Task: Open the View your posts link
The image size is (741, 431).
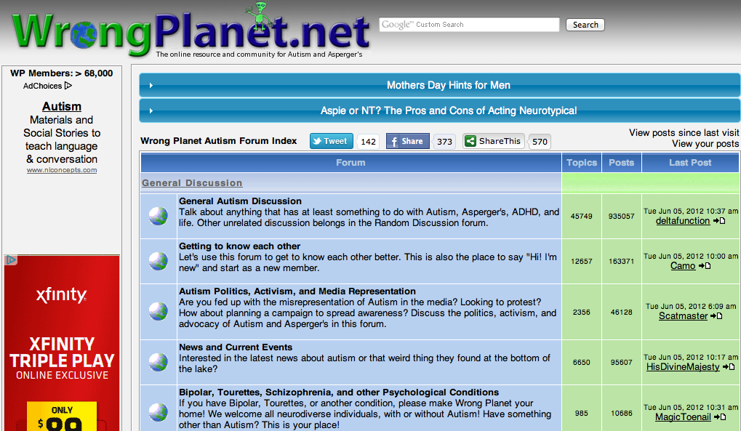Action: tap(705, 144)
